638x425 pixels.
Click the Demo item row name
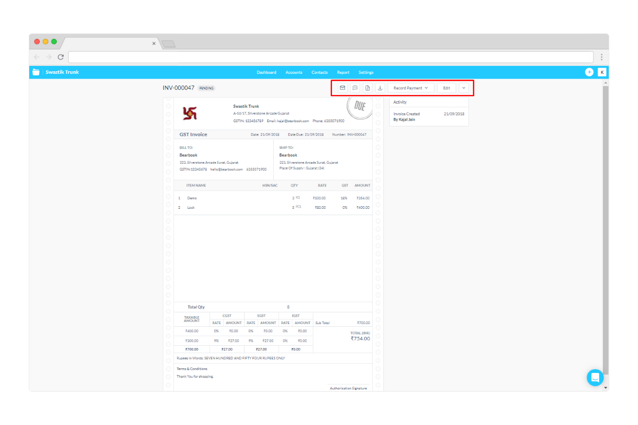click(x=192, y=198)
